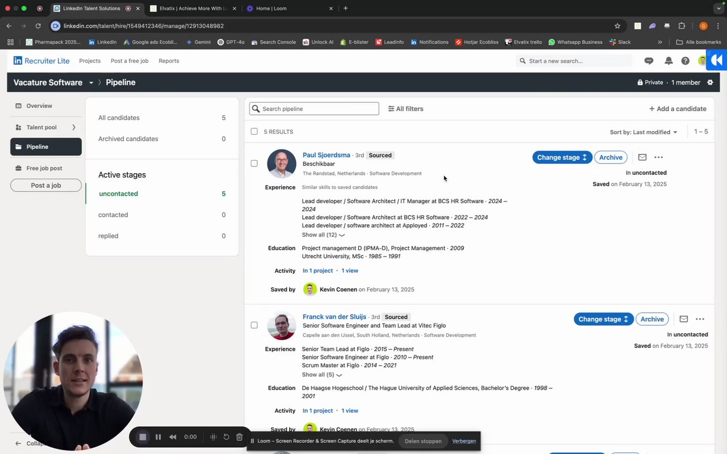Bookmark this page with the star icon
The width and height of the screenshot is (727, 454).
[617, 26]
